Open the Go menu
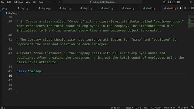Screen dimensions: 194x109 coord(35,2)
